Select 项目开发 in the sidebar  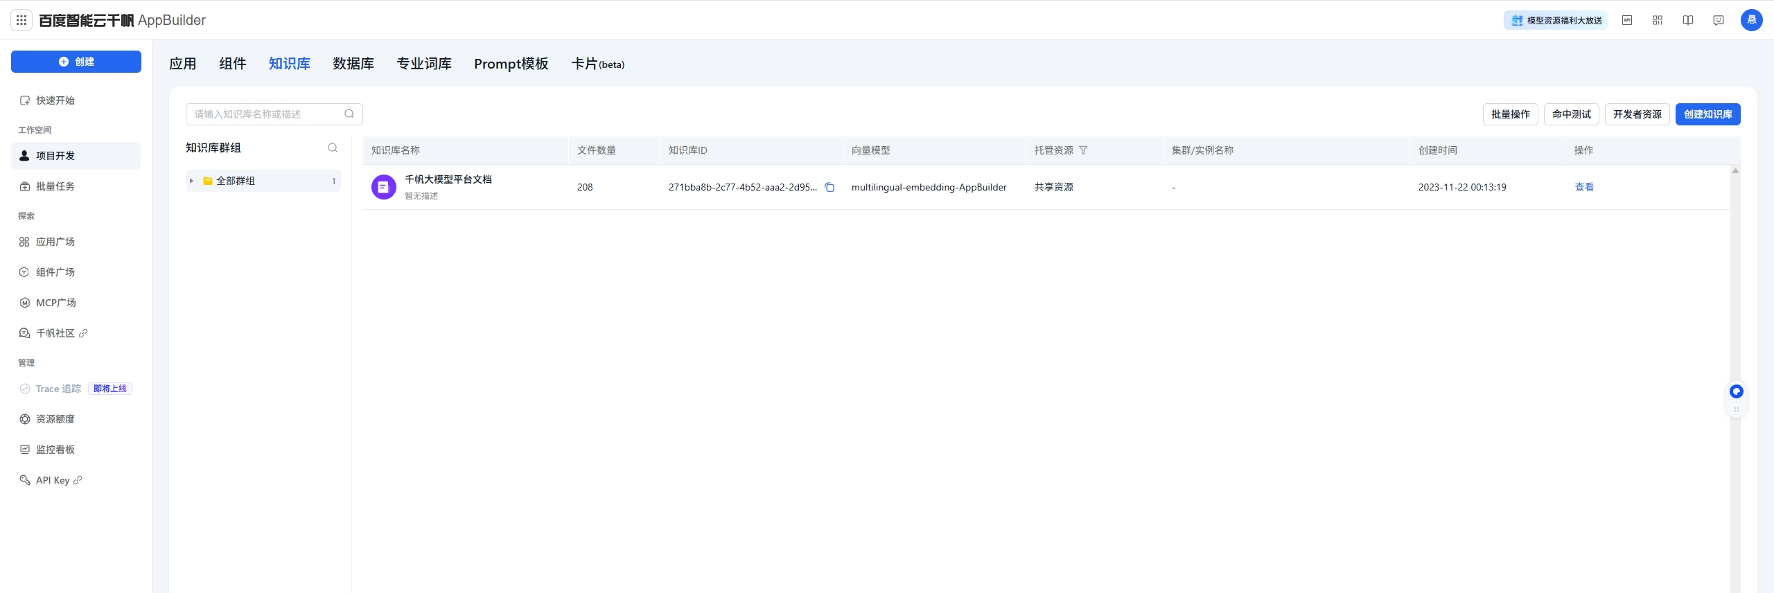point(76,156)
